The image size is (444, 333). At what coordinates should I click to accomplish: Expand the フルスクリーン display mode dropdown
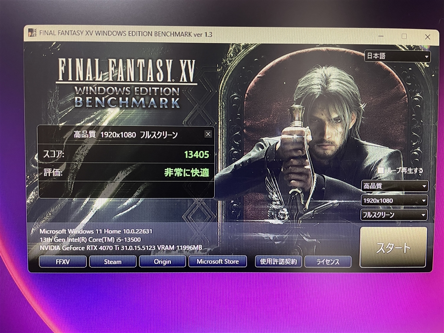pyautogui.click(x=394, y=215)
